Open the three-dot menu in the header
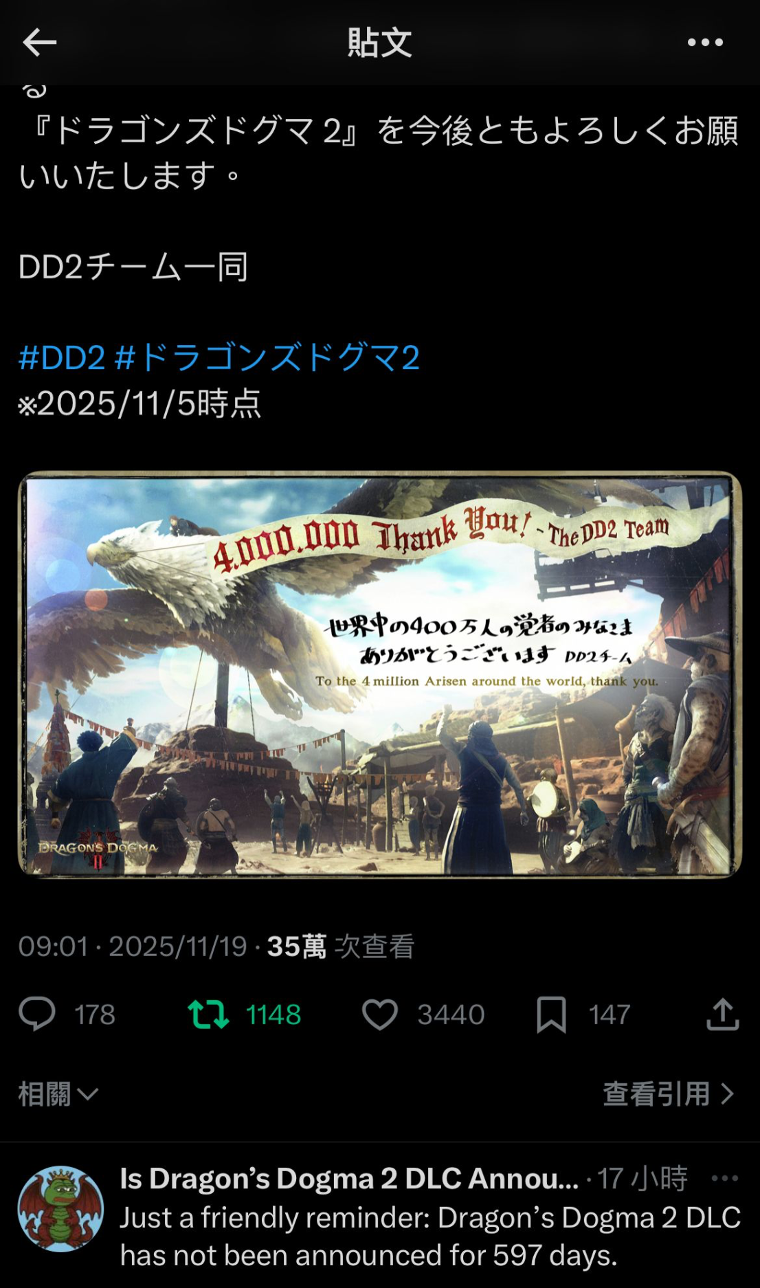The image size is (760, 1288). [705, 43]
